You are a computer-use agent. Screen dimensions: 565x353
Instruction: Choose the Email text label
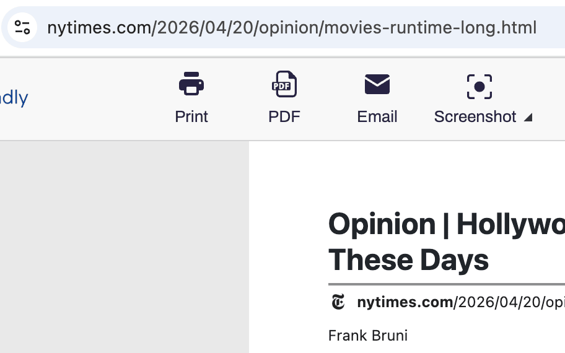tap(377, 116)
